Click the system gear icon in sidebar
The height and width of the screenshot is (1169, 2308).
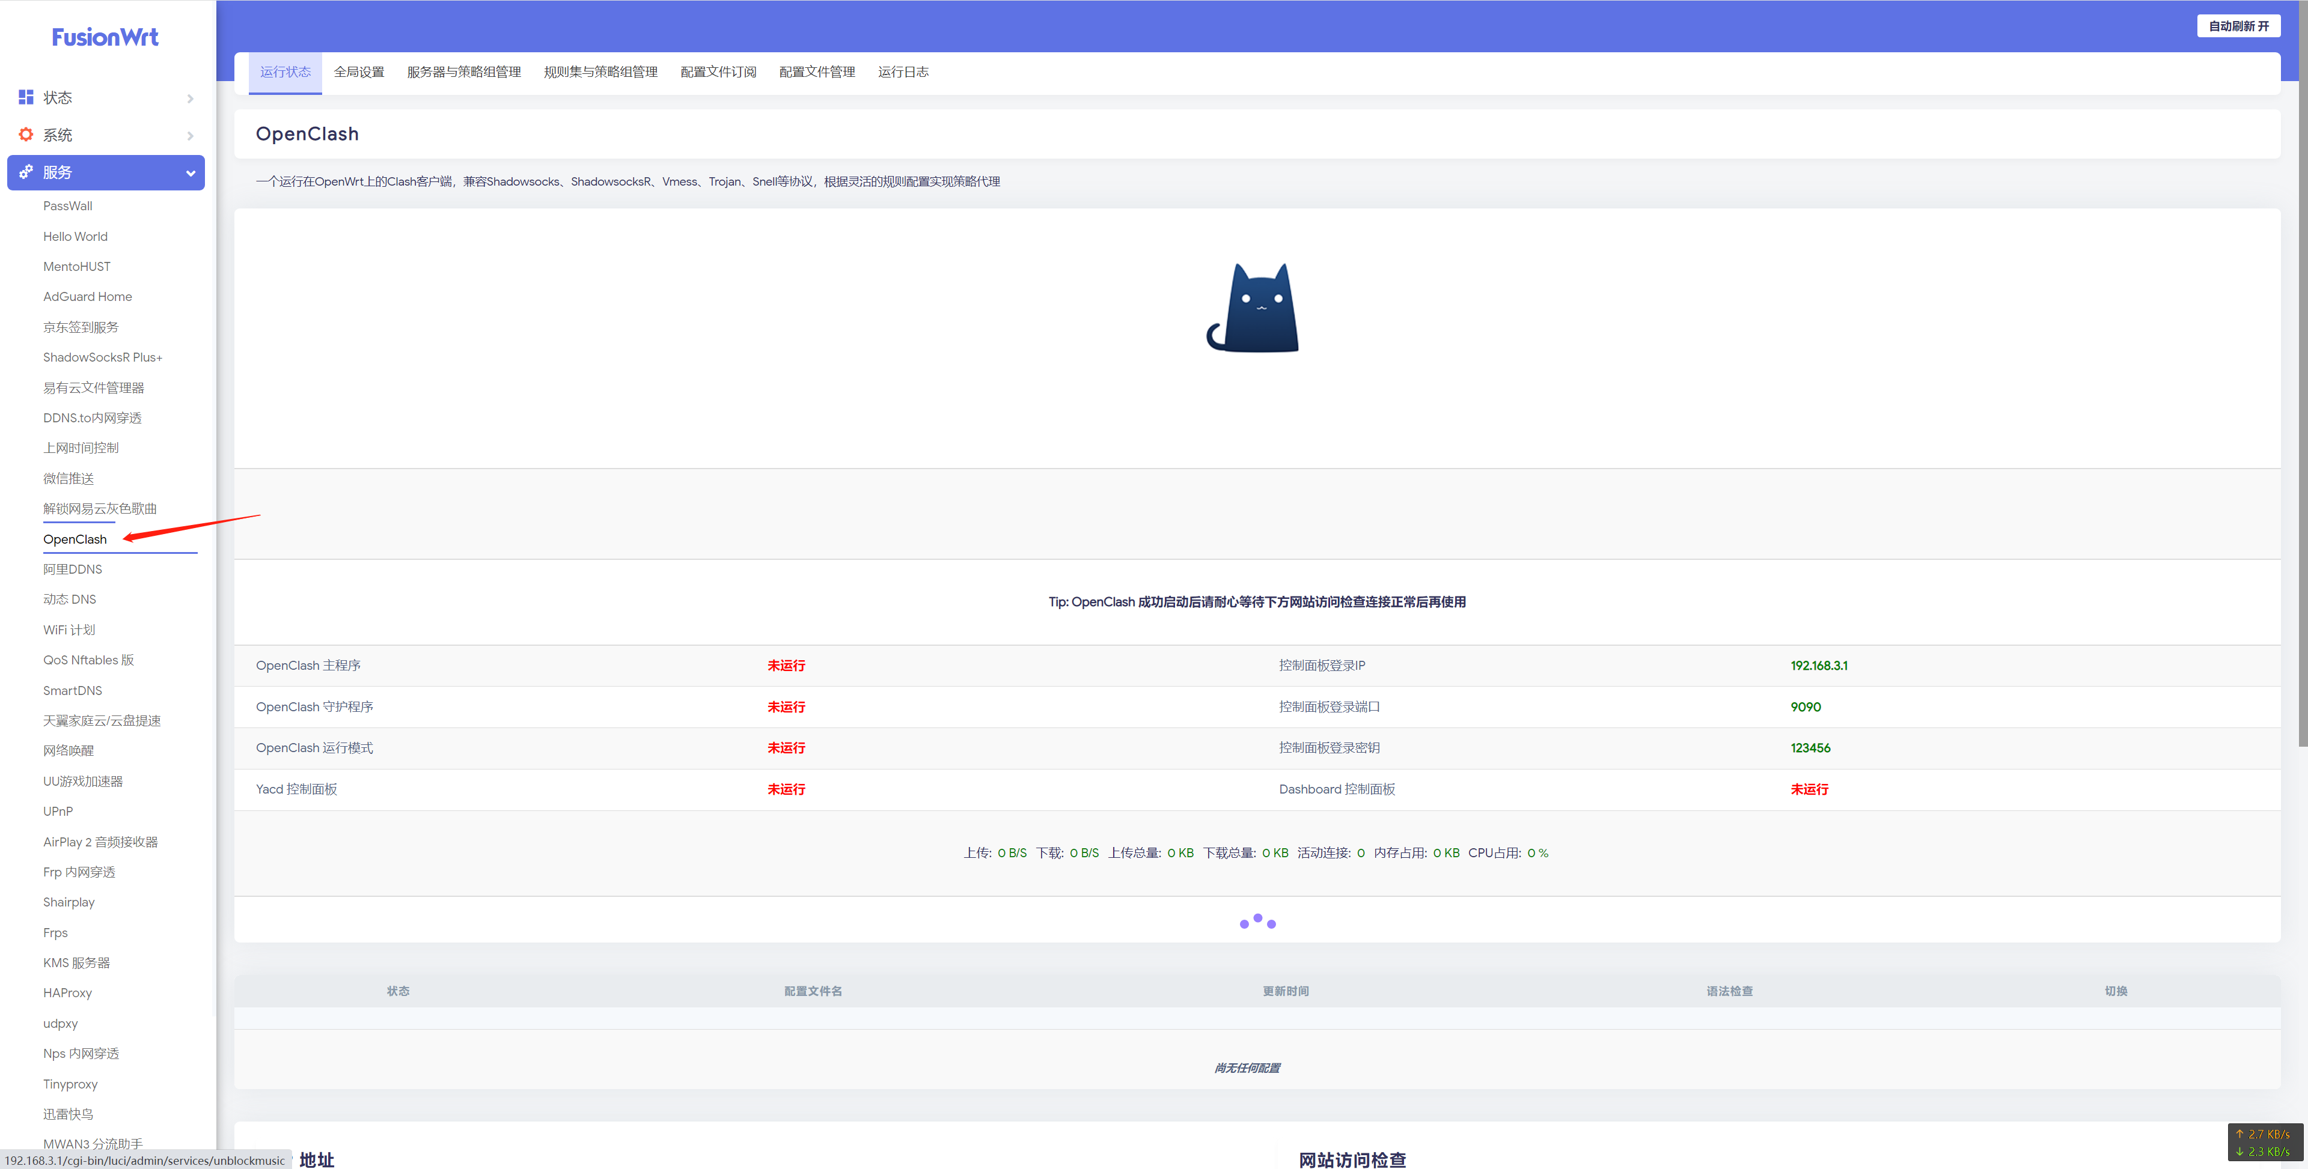pyautogui.click(x=26, y=135)
